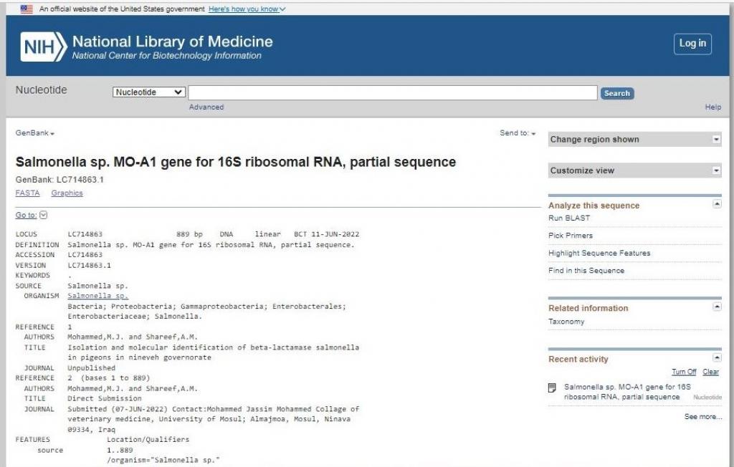Collapse the Recent activity panel
734x467 pixels.
[716, 358]
